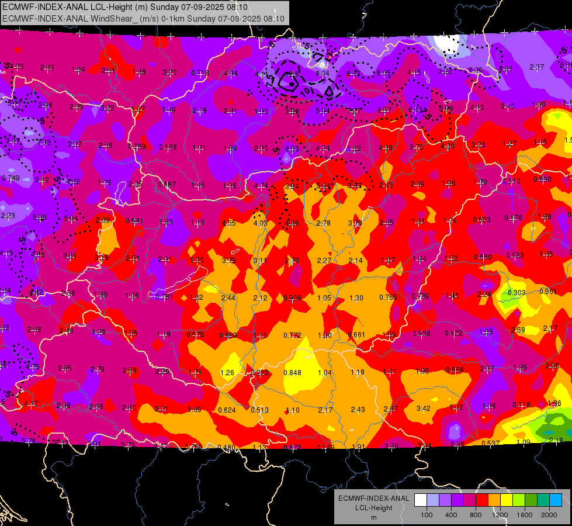
Task: Click the wind shear value 6.53
Action: coord(292,148)
